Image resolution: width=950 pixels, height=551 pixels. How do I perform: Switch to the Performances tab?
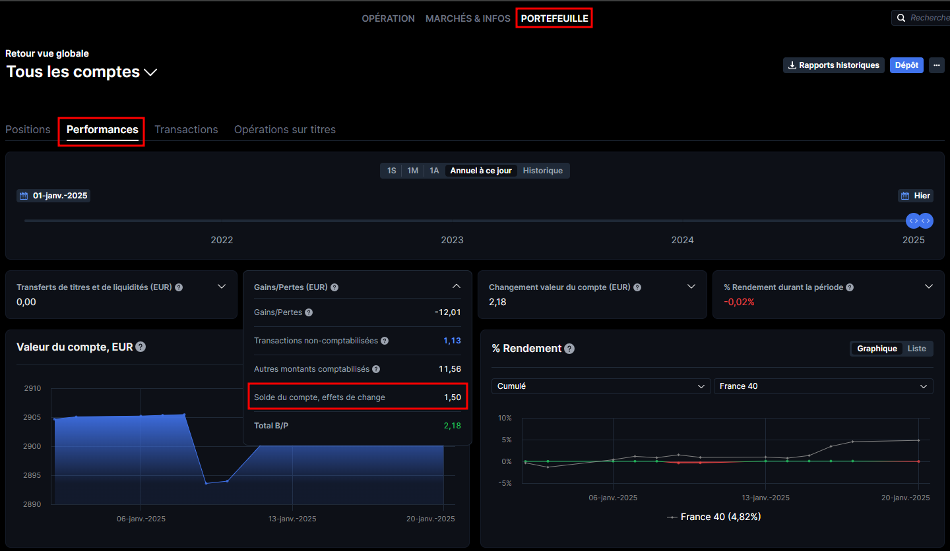102,129
